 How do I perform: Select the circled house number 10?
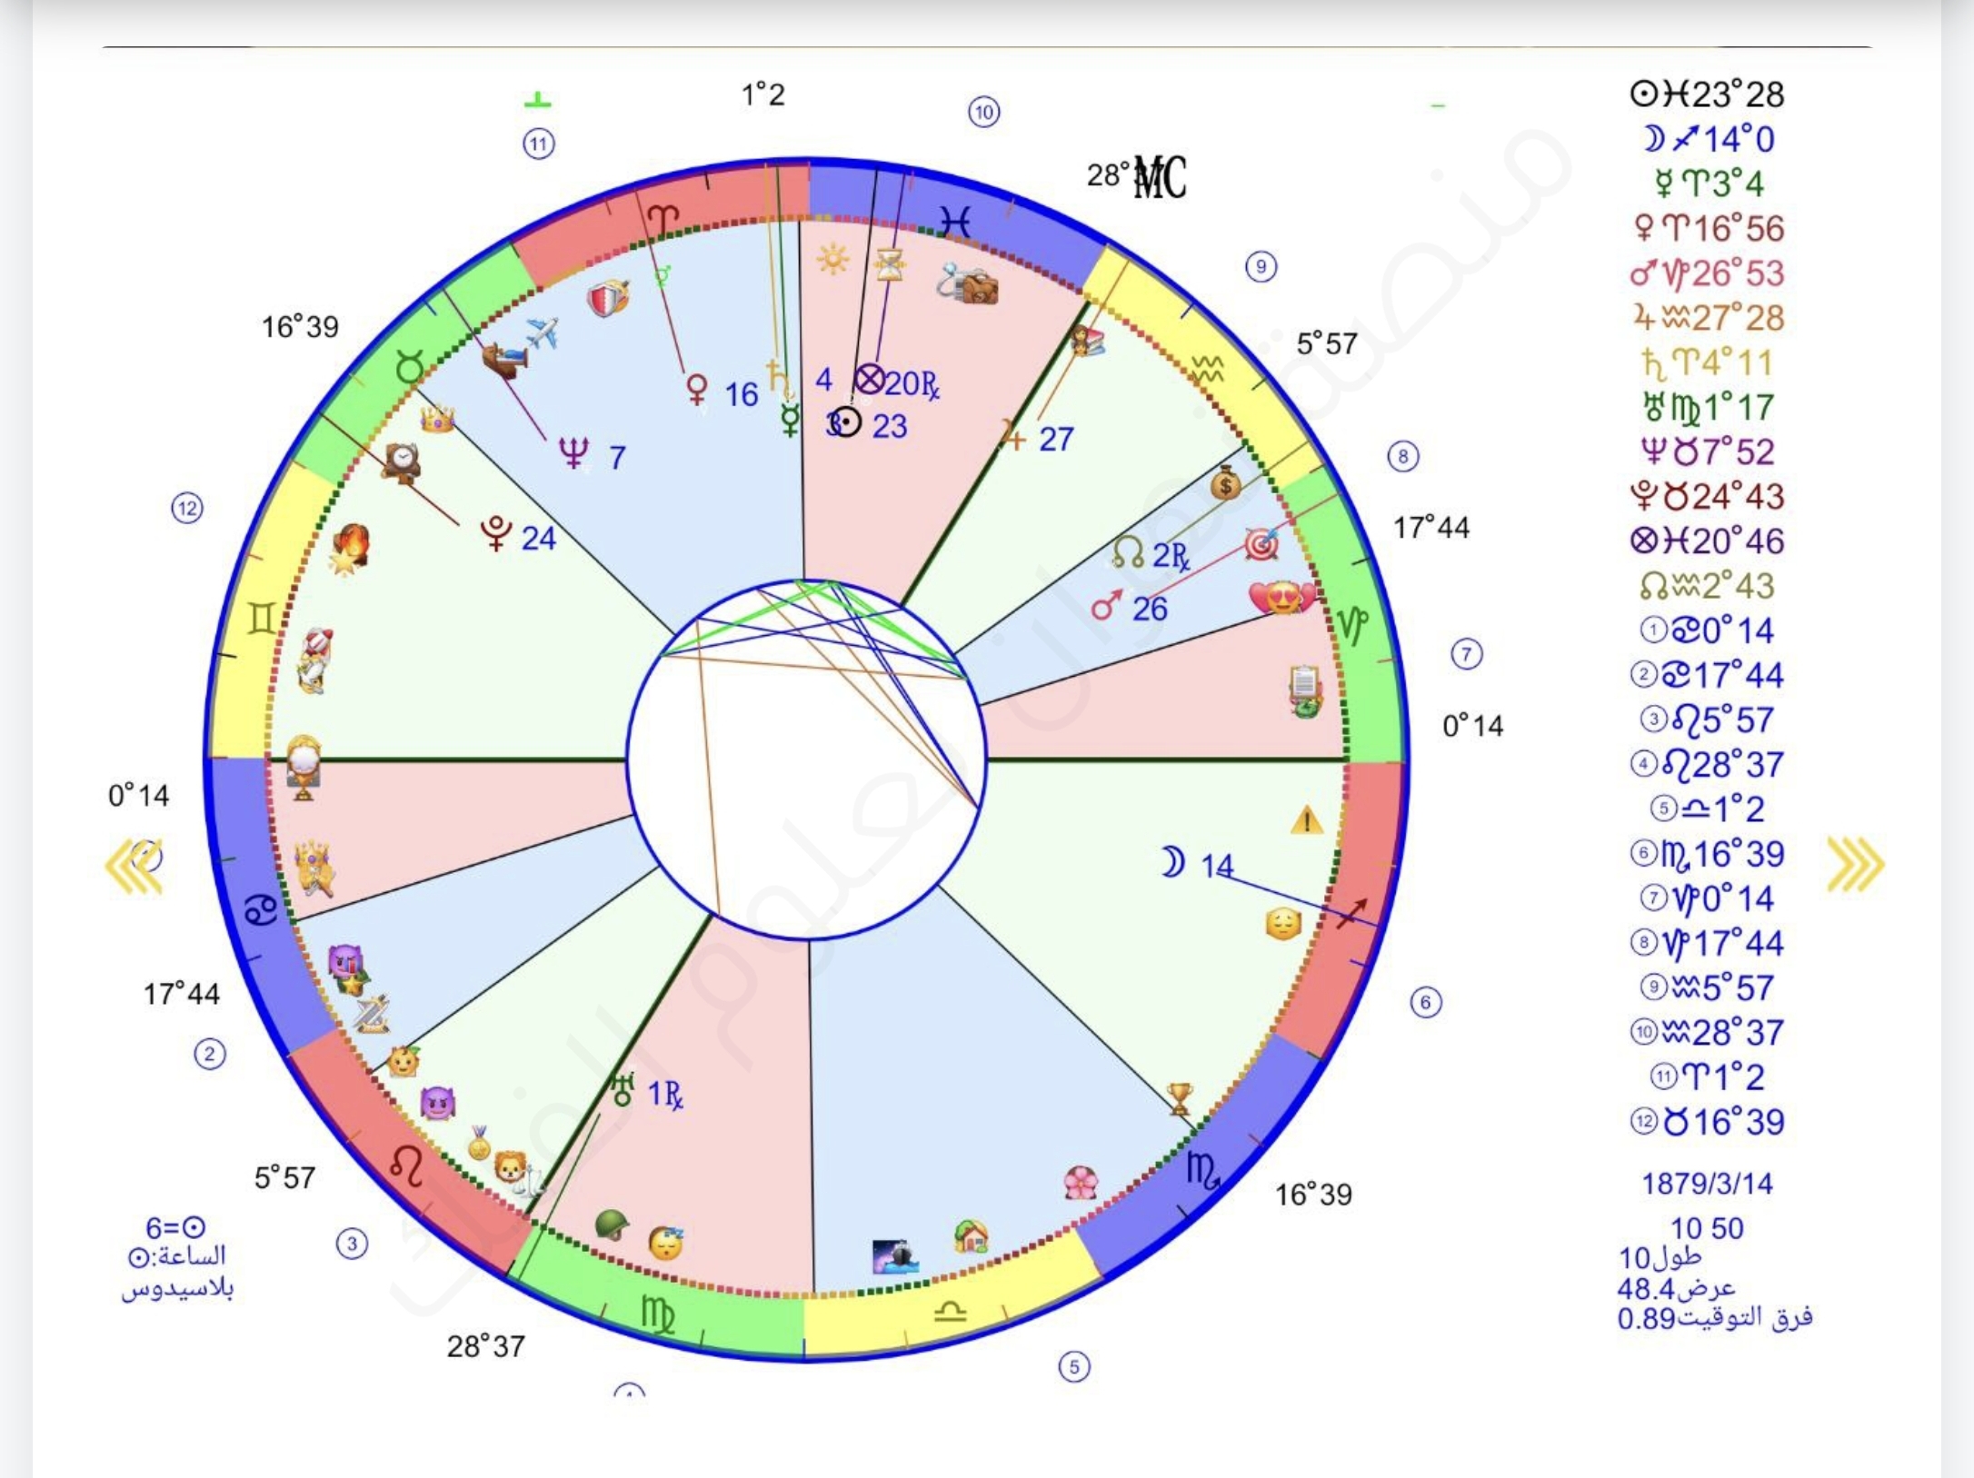click(983, 113)
